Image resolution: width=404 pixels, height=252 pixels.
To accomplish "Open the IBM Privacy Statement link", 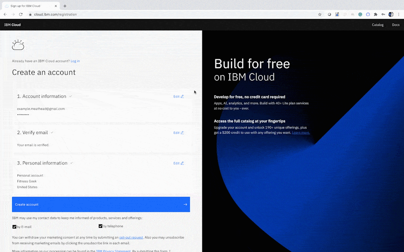I will click(x=113, y=251).
